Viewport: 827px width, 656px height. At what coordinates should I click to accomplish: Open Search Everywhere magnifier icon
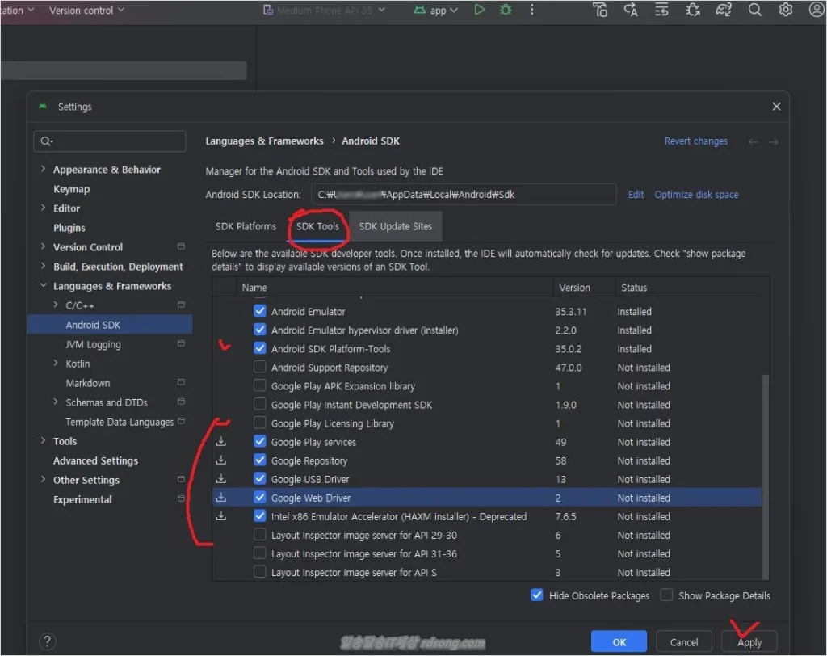(x=755, y=10)
